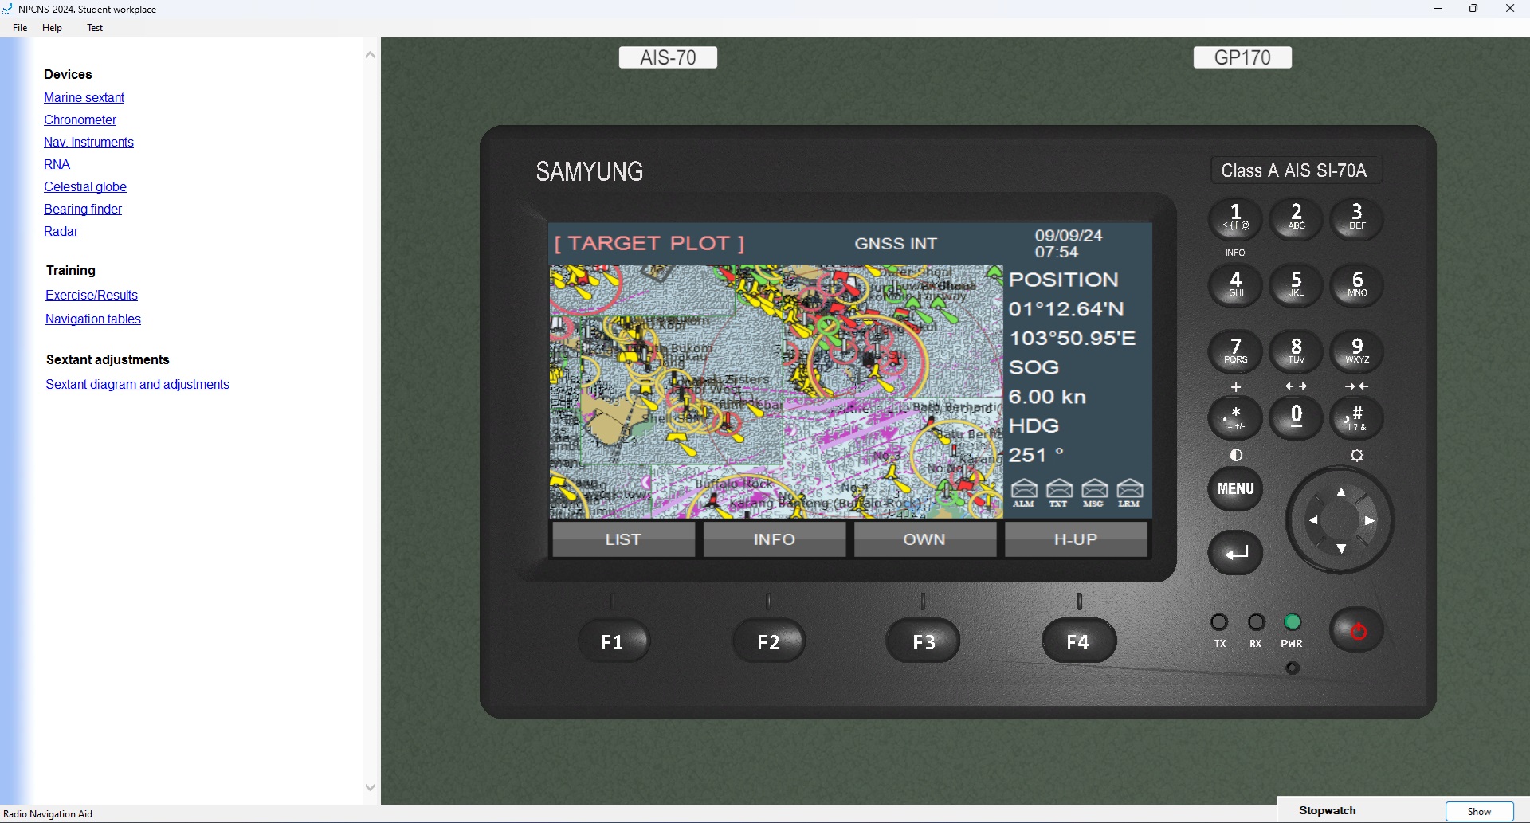Open the Marine sextant device page
The width and height of the screenshot is (1530, 823).
point(84,97)
